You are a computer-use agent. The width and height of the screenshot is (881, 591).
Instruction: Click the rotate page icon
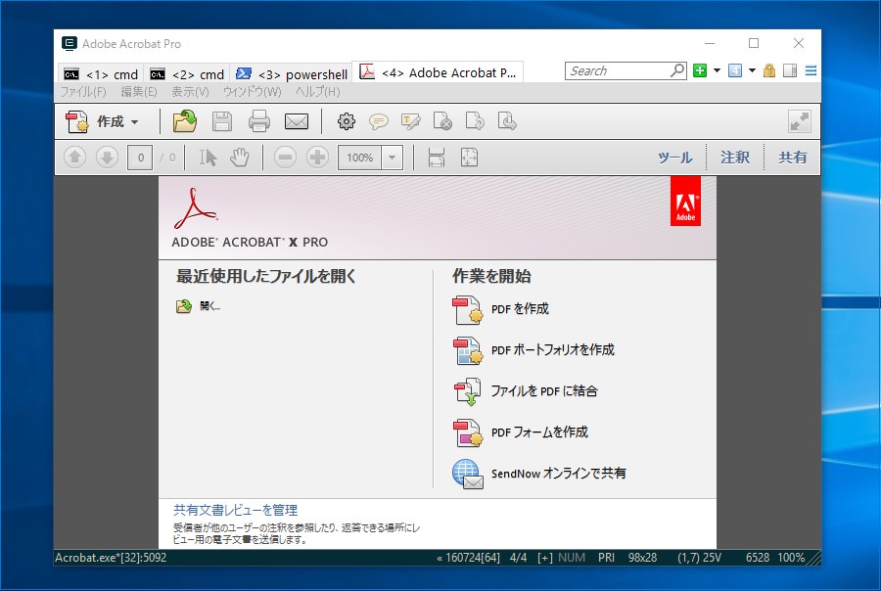[475, 121]
